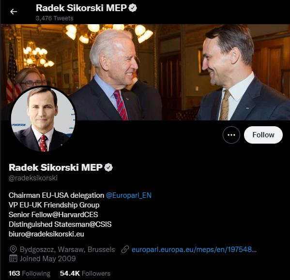This screenshot has width=290, height=280.
Task: Click the Bydgoszcz, Warsaw, Brussels location text
Action: click(x=67, y=250)
